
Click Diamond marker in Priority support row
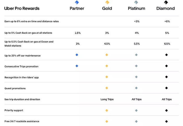click(x=167, y=110)
